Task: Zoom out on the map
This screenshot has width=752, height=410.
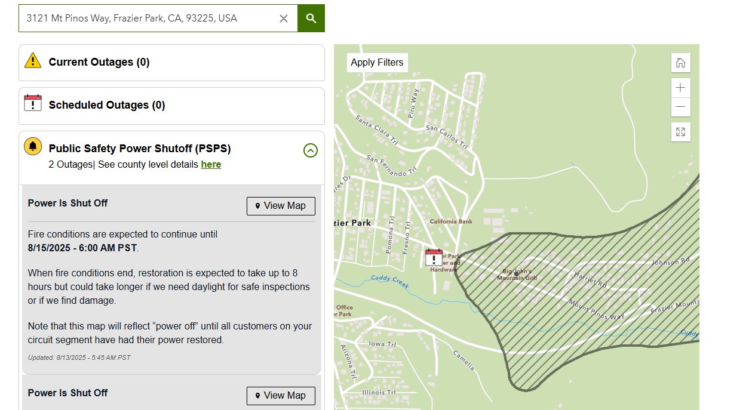Action: click(x=680, y=107)
